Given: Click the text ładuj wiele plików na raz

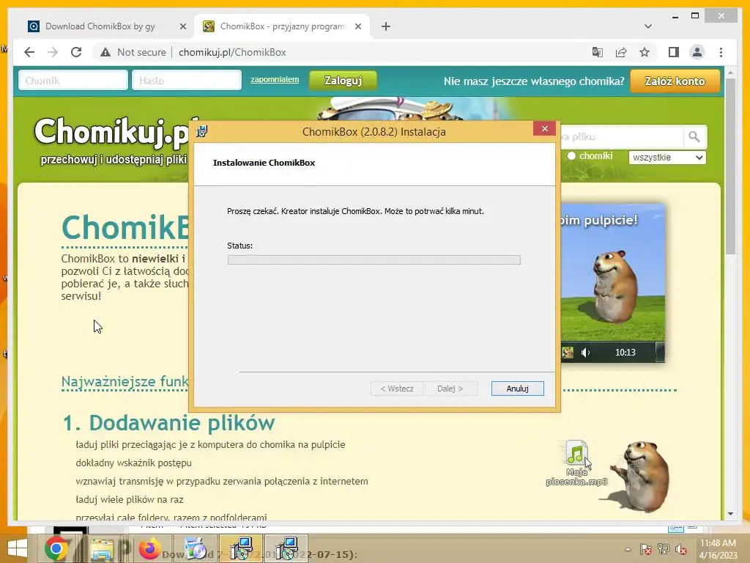Looking at the screenshot, I should click(130, 499).
